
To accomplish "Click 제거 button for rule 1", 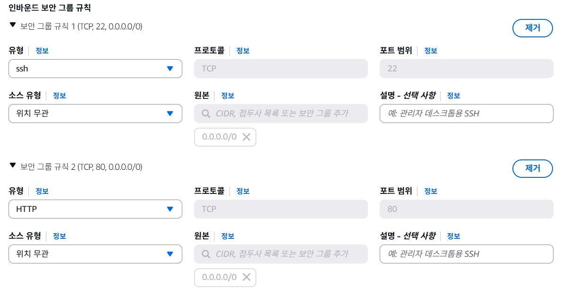I will point(533,28).
